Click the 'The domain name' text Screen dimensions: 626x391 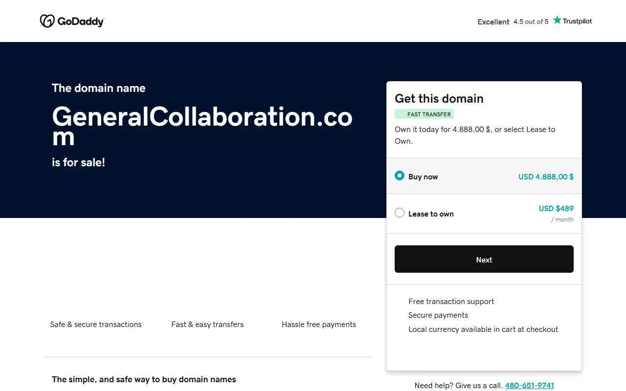pos(99,88)
